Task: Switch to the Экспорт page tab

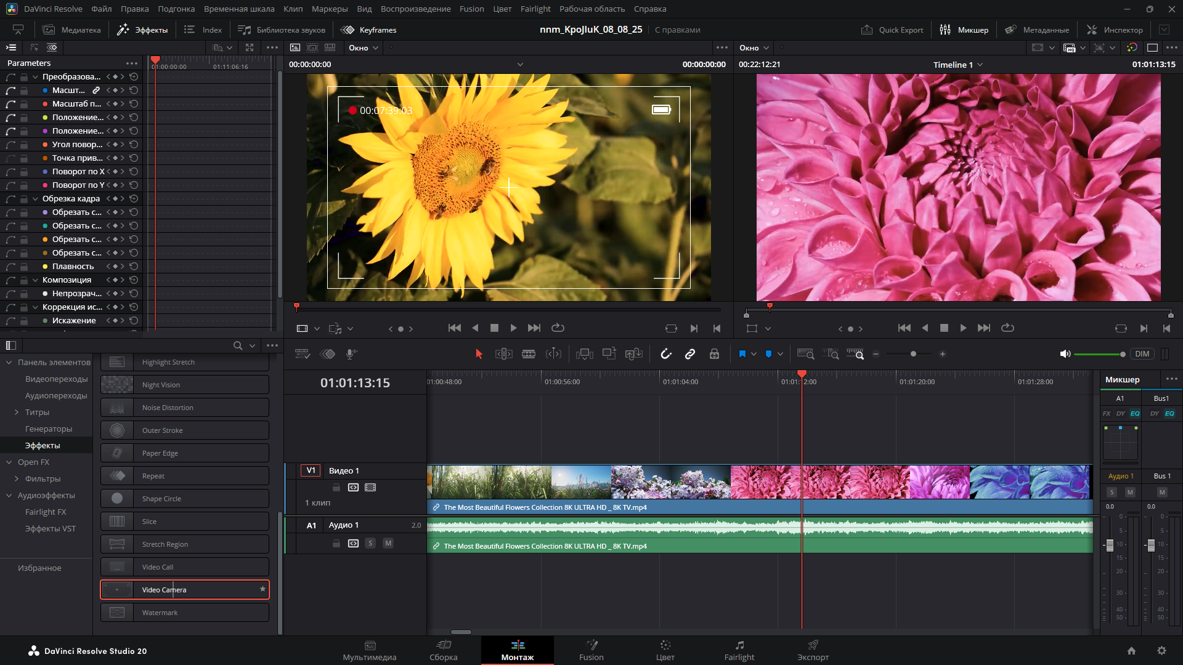Action: (x=813, y=650)
